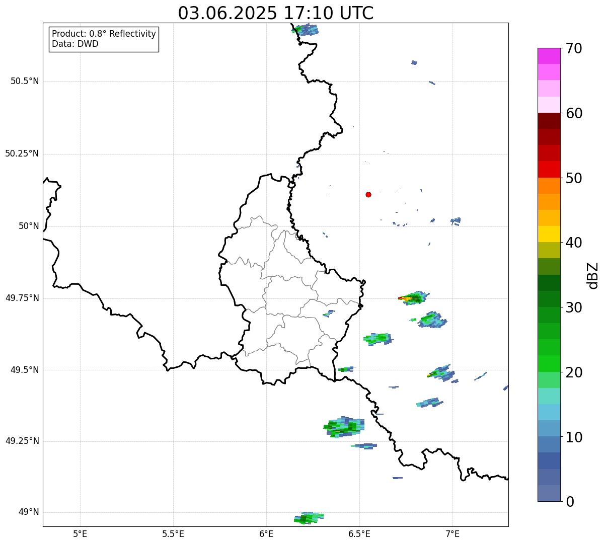Click the 10 colorbar tick label
The image size is (605, 544).
(573, 437)
